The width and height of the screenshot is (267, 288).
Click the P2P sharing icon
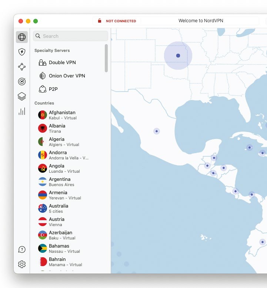click(43, 89)
